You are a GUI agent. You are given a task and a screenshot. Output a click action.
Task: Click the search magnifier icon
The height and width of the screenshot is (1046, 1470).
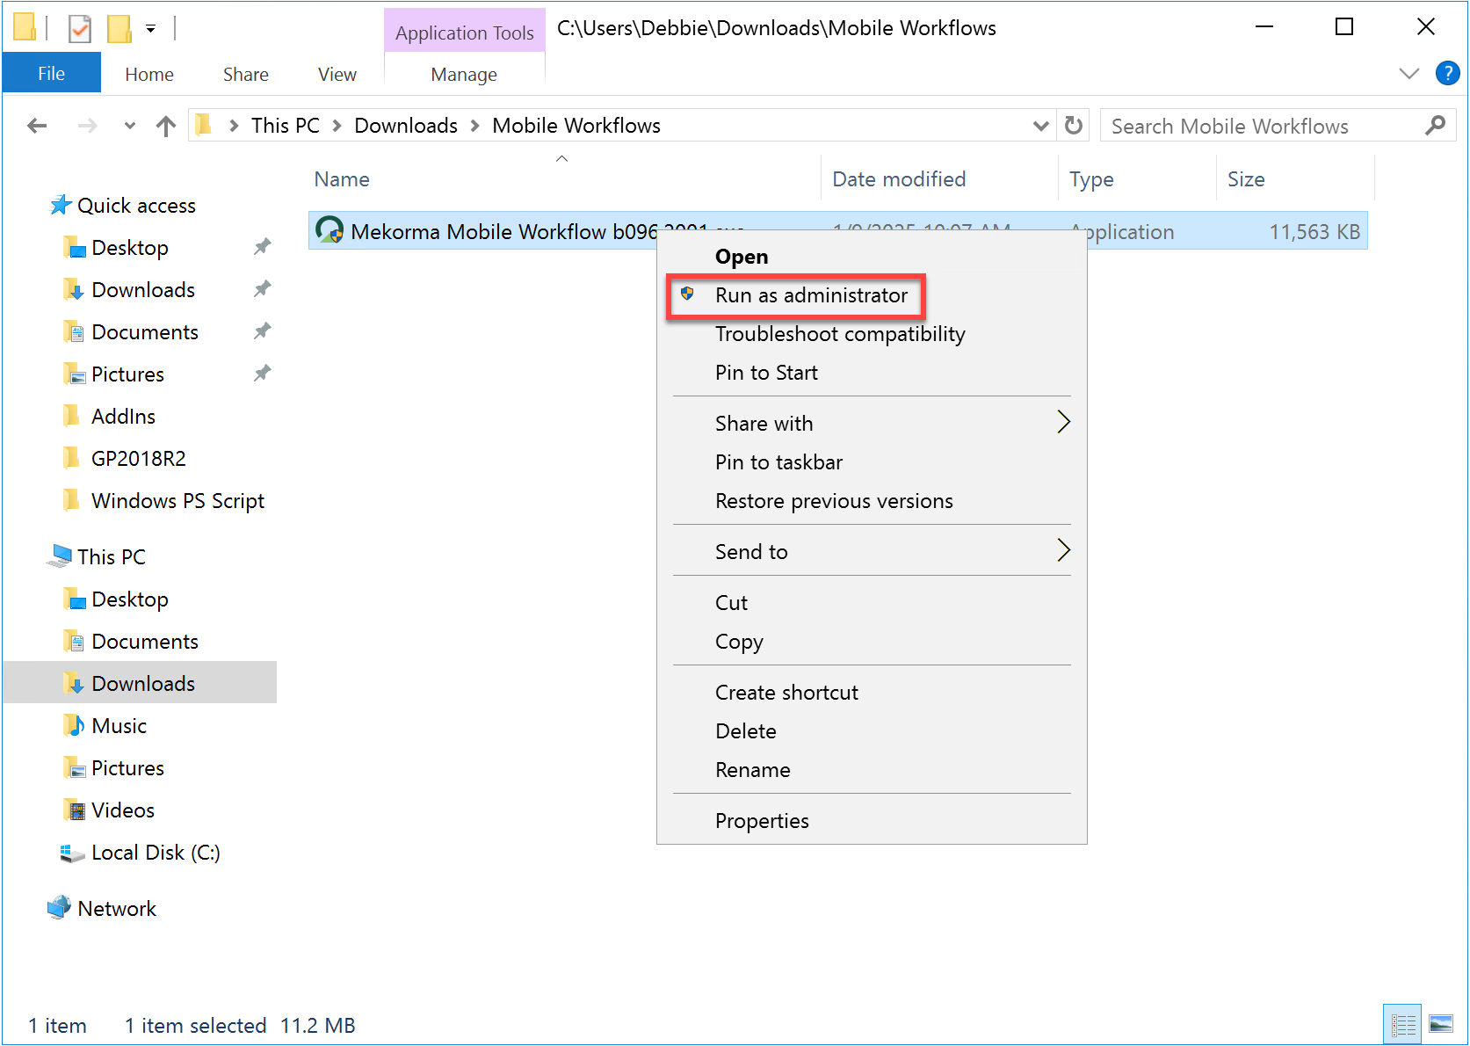(x=1435, y=126)
